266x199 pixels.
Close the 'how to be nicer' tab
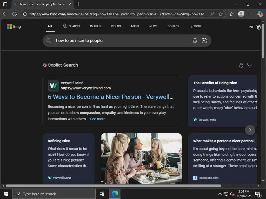click(70, 4)
